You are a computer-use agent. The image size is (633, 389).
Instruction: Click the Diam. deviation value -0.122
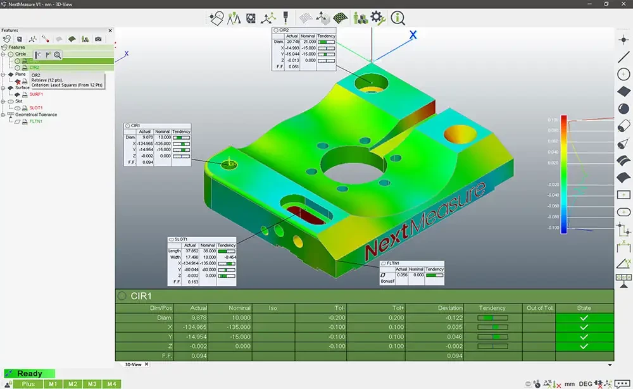[454, 318]
